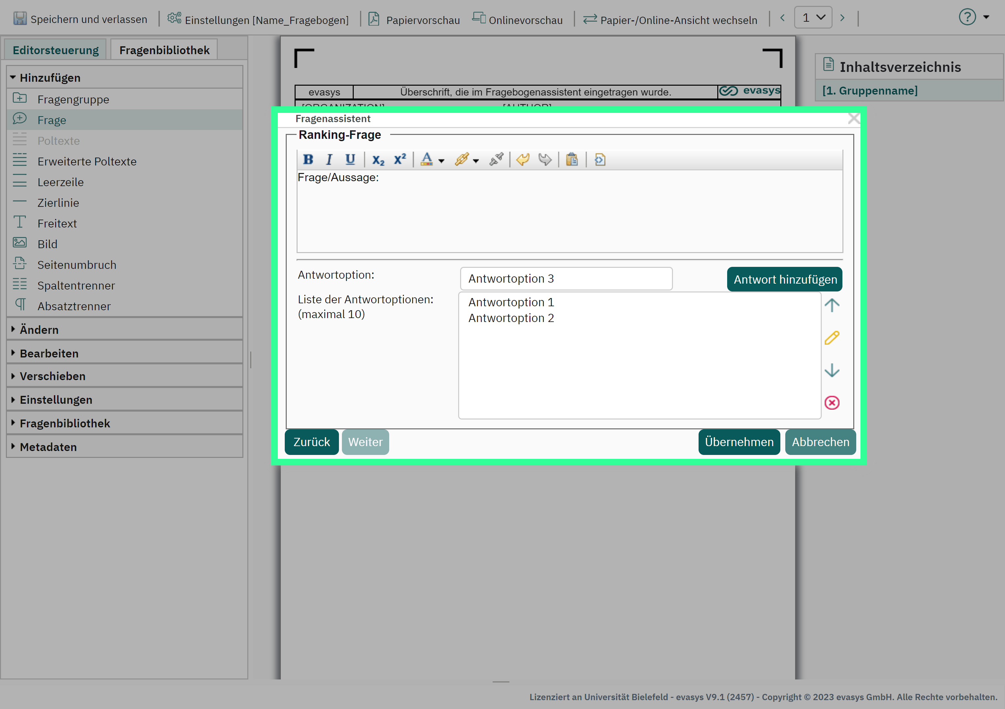Click the Seitenumbruch icon
The width and height of the screenshot is (1005, 709).
(x=20, y=263)
